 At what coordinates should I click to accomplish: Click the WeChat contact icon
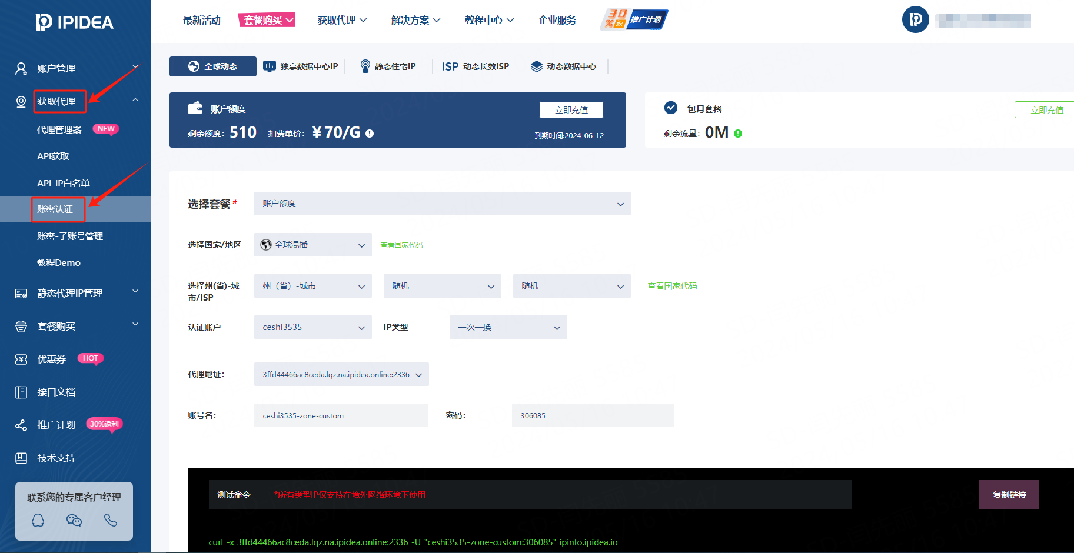[x=74, y=520]
